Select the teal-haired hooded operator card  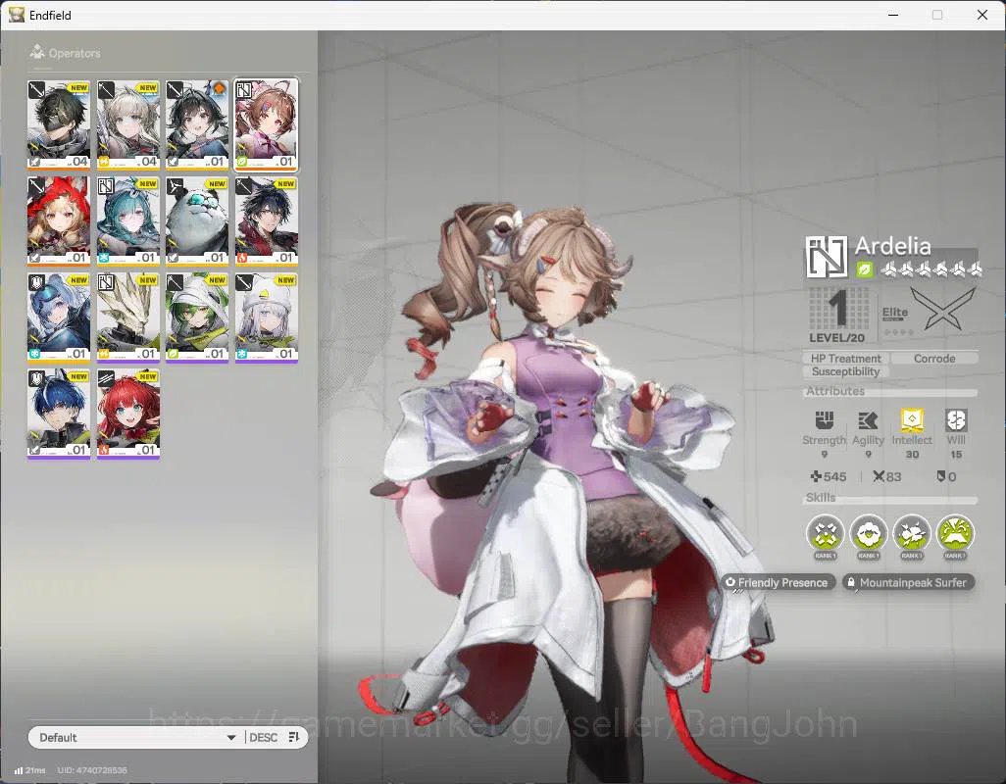(128, 220)
